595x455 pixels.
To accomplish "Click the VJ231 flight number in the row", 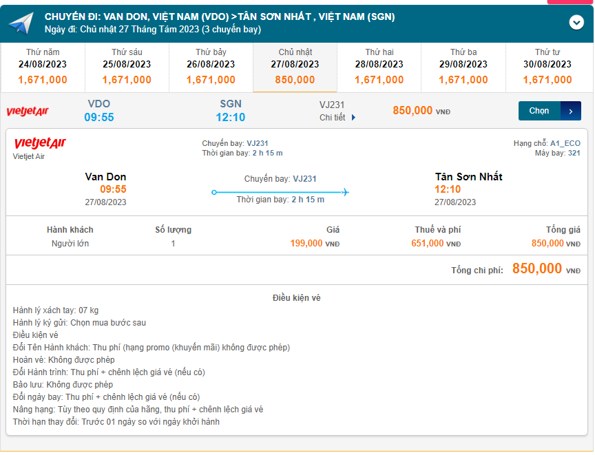I will point(332,105).
